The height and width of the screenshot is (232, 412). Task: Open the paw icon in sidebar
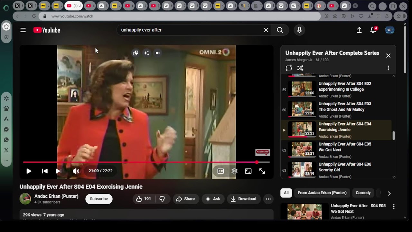6,109
